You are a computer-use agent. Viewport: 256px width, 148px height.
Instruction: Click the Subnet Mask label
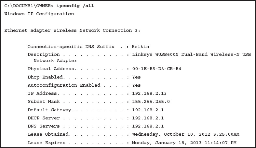coord(44,102)
